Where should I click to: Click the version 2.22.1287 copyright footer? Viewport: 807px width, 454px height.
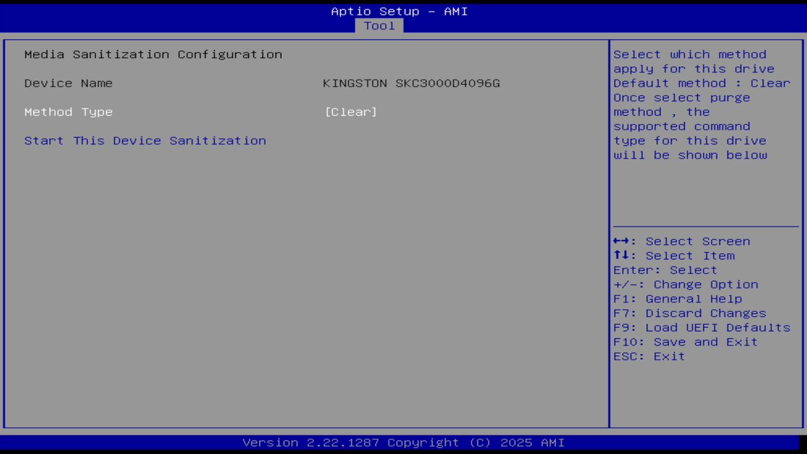coord(403,443)
